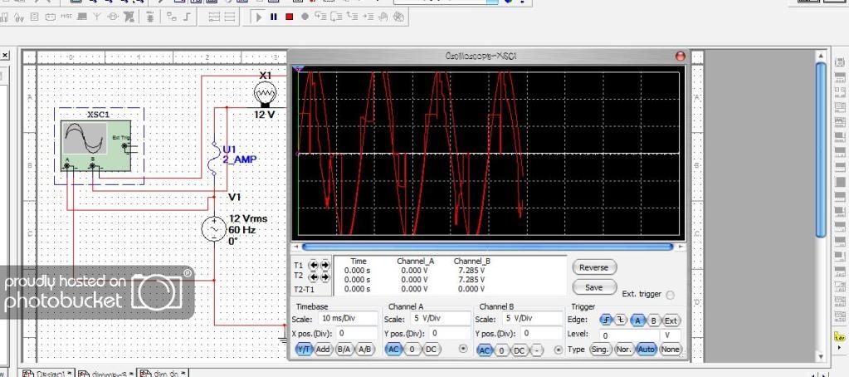Stop the simulation with the red square

tap(289, 17)
